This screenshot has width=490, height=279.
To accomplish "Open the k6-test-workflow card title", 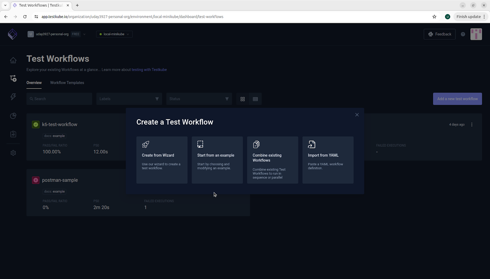I will [x=60, y=125].
